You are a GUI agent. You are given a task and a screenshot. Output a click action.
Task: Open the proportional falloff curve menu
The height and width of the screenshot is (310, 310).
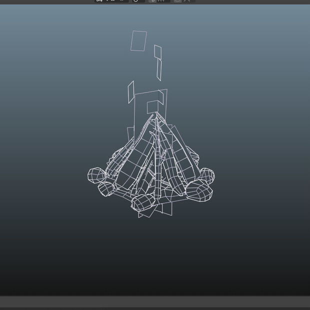188,1
